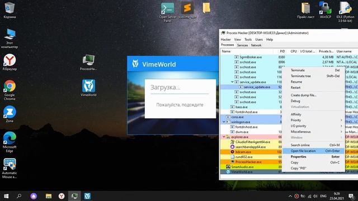Image resolution: width=358 pixels, height=201 pixels.
Task: Expand the Priority submenu in context menu
Action: [313, 120]
